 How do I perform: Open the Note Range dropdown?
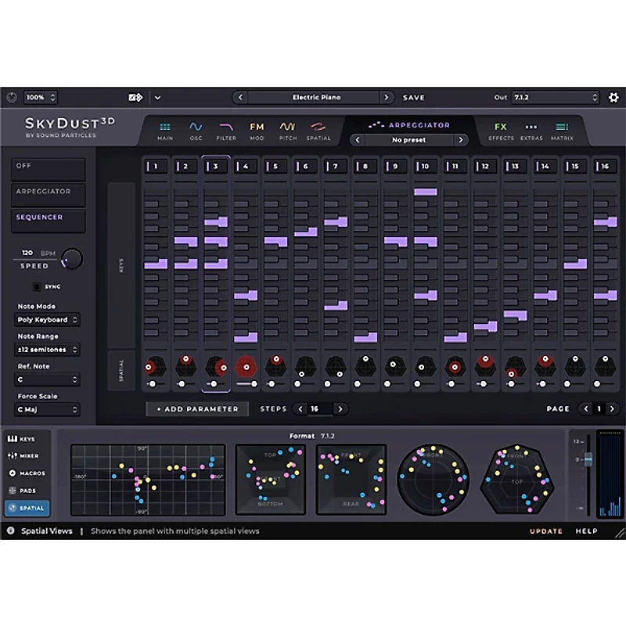click(47, 349)
